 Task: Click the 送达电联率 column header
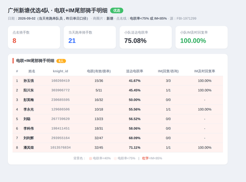click(x=134, y=71)
